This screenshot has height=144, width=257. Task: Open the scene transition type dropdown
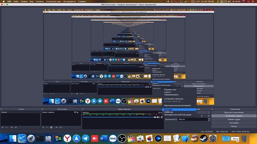203,112
